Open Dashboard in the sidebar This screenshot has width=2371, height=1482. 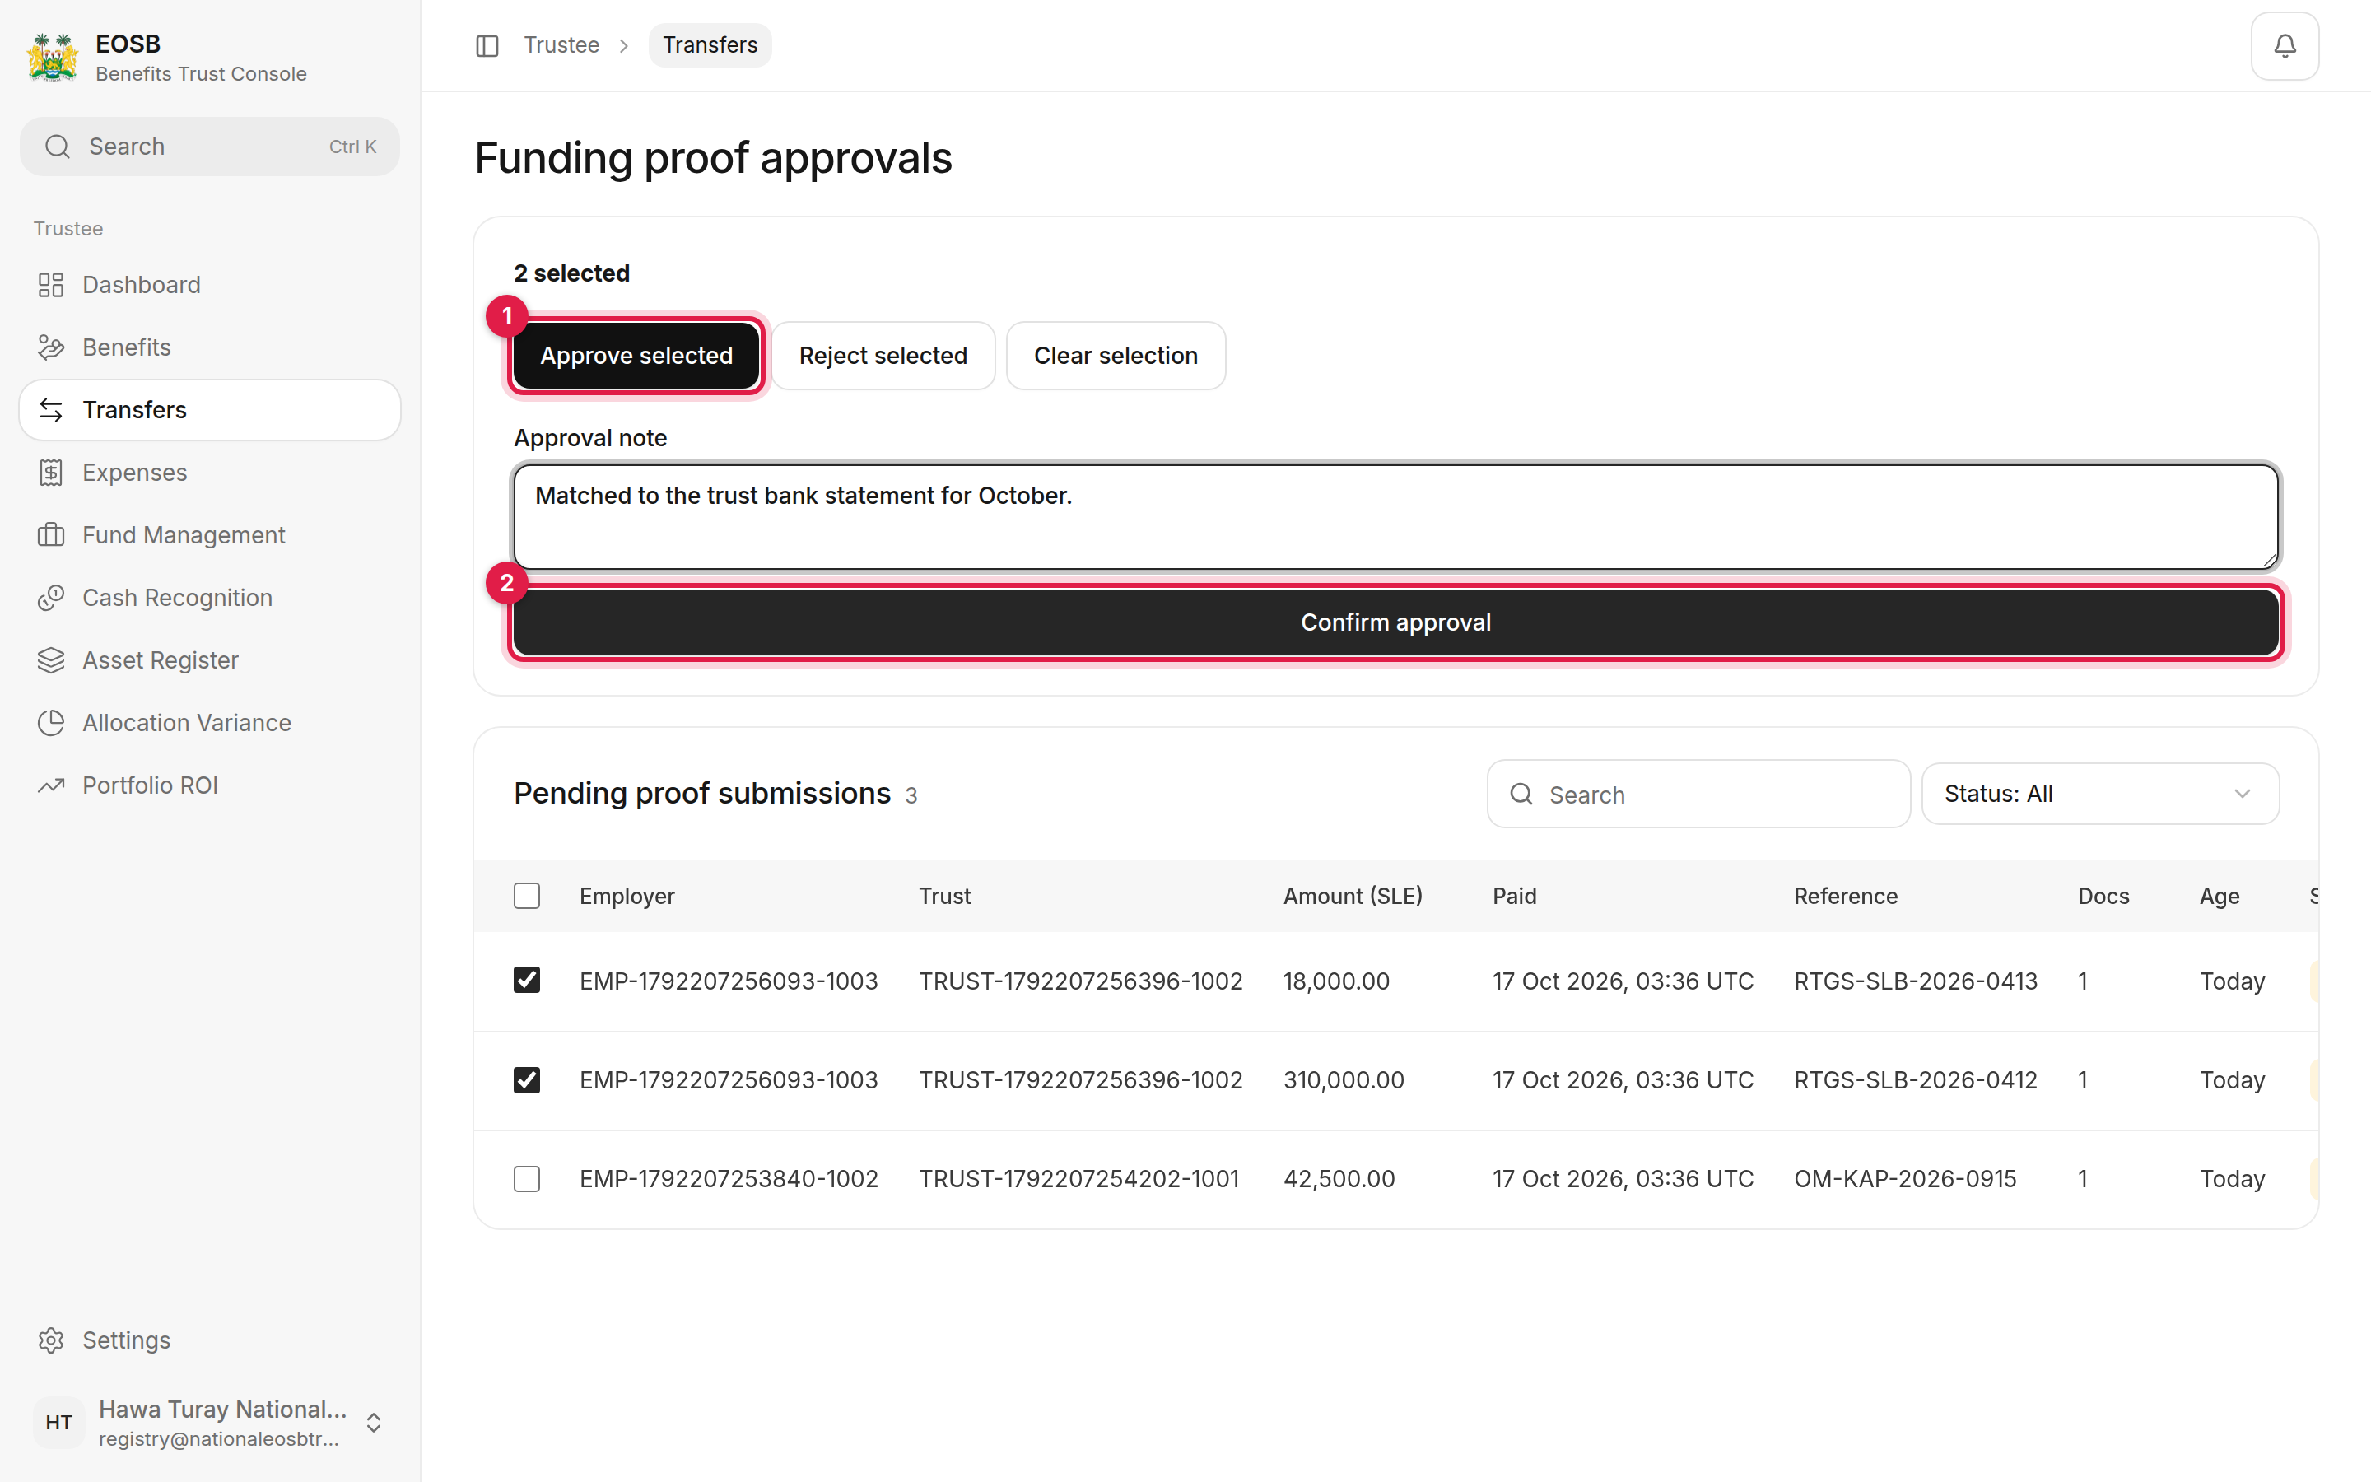(x=210, y=285)
